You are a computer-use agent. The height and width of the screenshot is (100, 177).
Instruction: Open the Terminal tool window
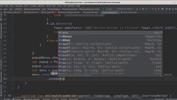[17, 99]
